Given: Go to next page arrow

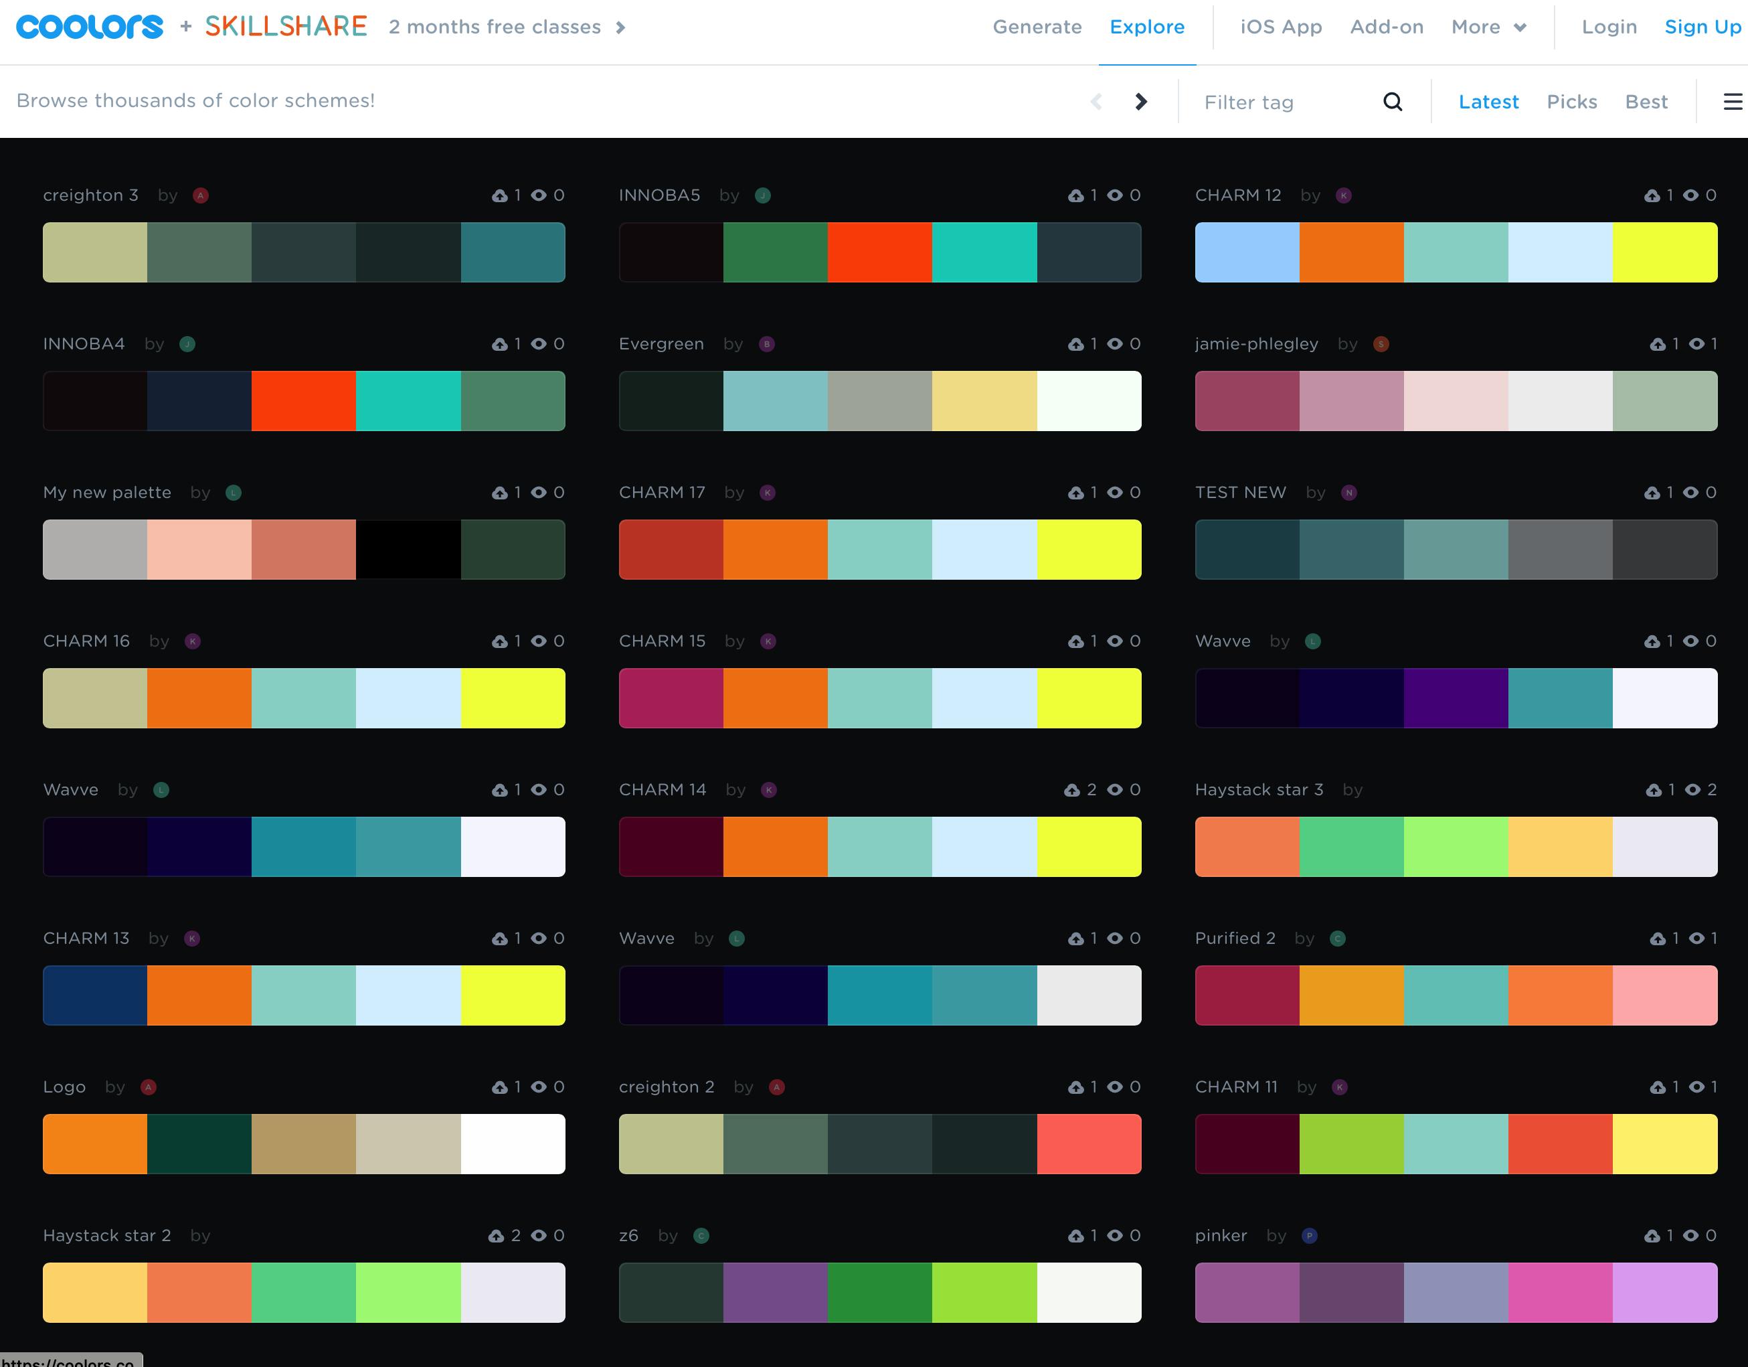Looking at the screenshot, I should (1141, 102).
